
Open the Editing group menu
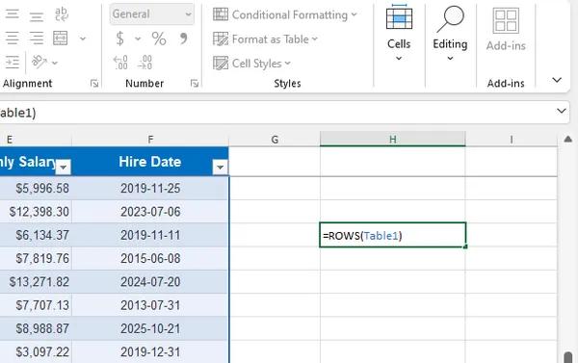click(x=450, y=33)
